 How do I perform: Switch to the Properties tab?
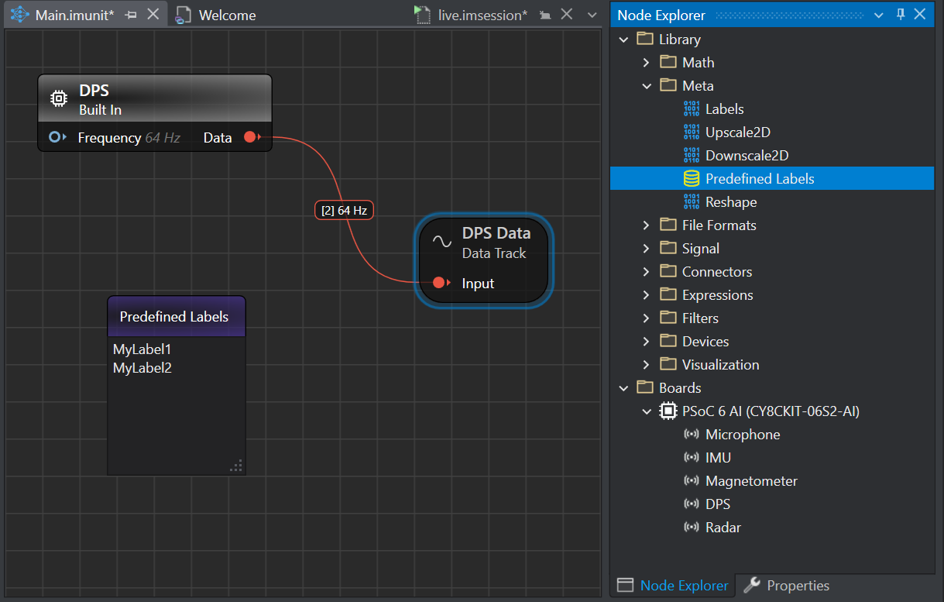click(786, 586)
